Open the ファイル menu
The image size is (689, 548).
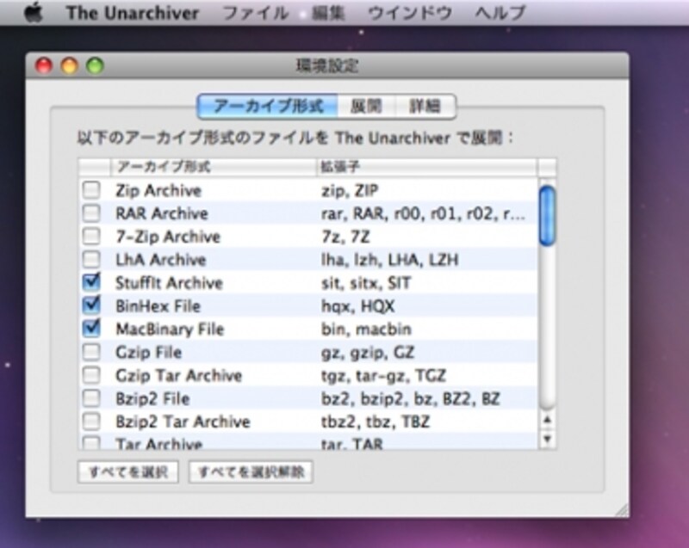tap(251, 13)
